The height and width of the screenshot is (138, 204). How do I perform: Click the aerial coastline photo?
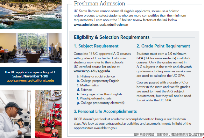31,14
